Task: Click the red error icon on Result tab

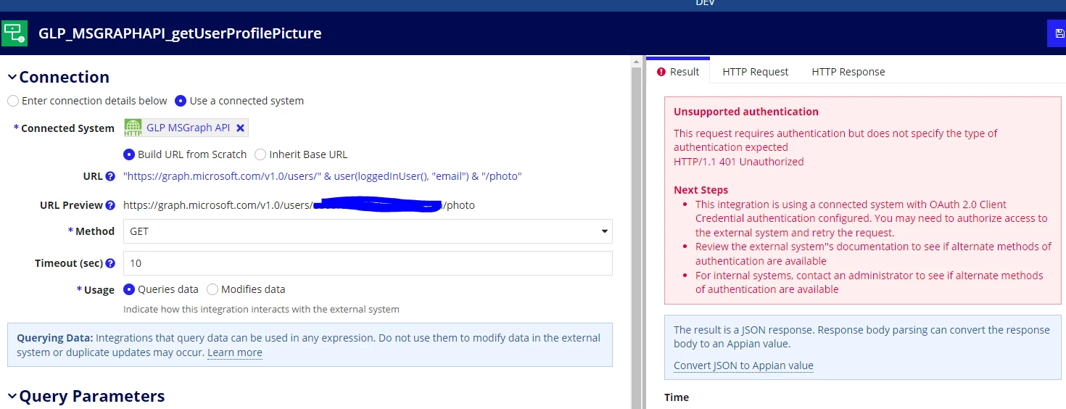Action: coord(661,72)
